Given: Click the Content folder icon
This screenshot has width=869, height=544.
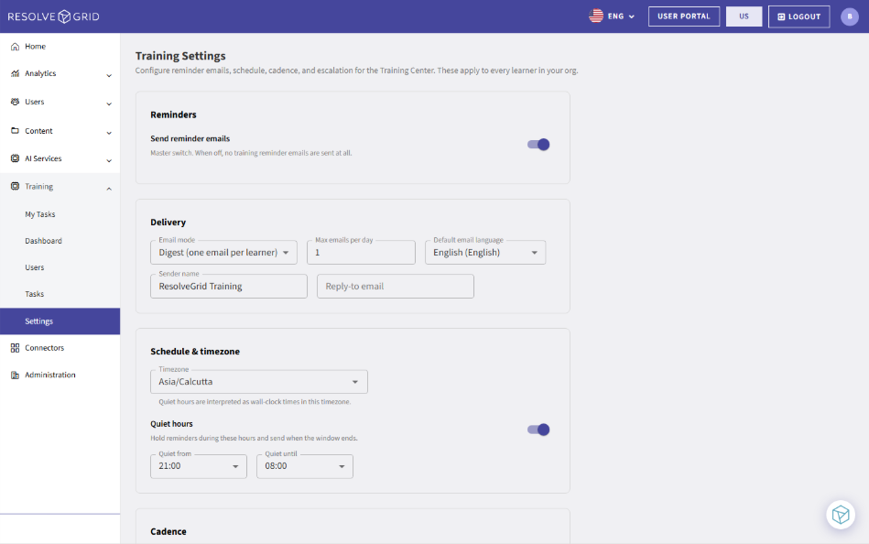Looking at the screenshot, I should pyautogui.click(x=15, y=131).
